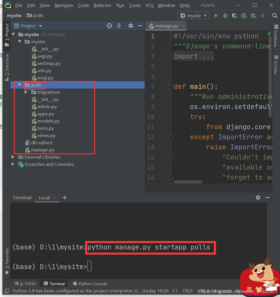Open the Project panel settings gear
This screenshot has width=280, height=297.
(130, 26)
